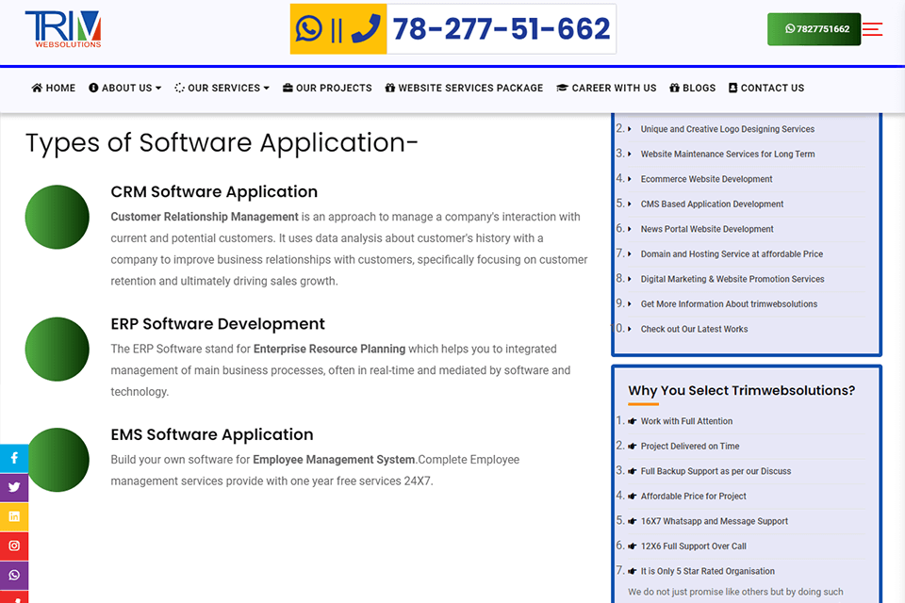Screen dimensions: 905x603
Task: Open Unique and Creative Logo Designing Services
Action: coord(727,129)
